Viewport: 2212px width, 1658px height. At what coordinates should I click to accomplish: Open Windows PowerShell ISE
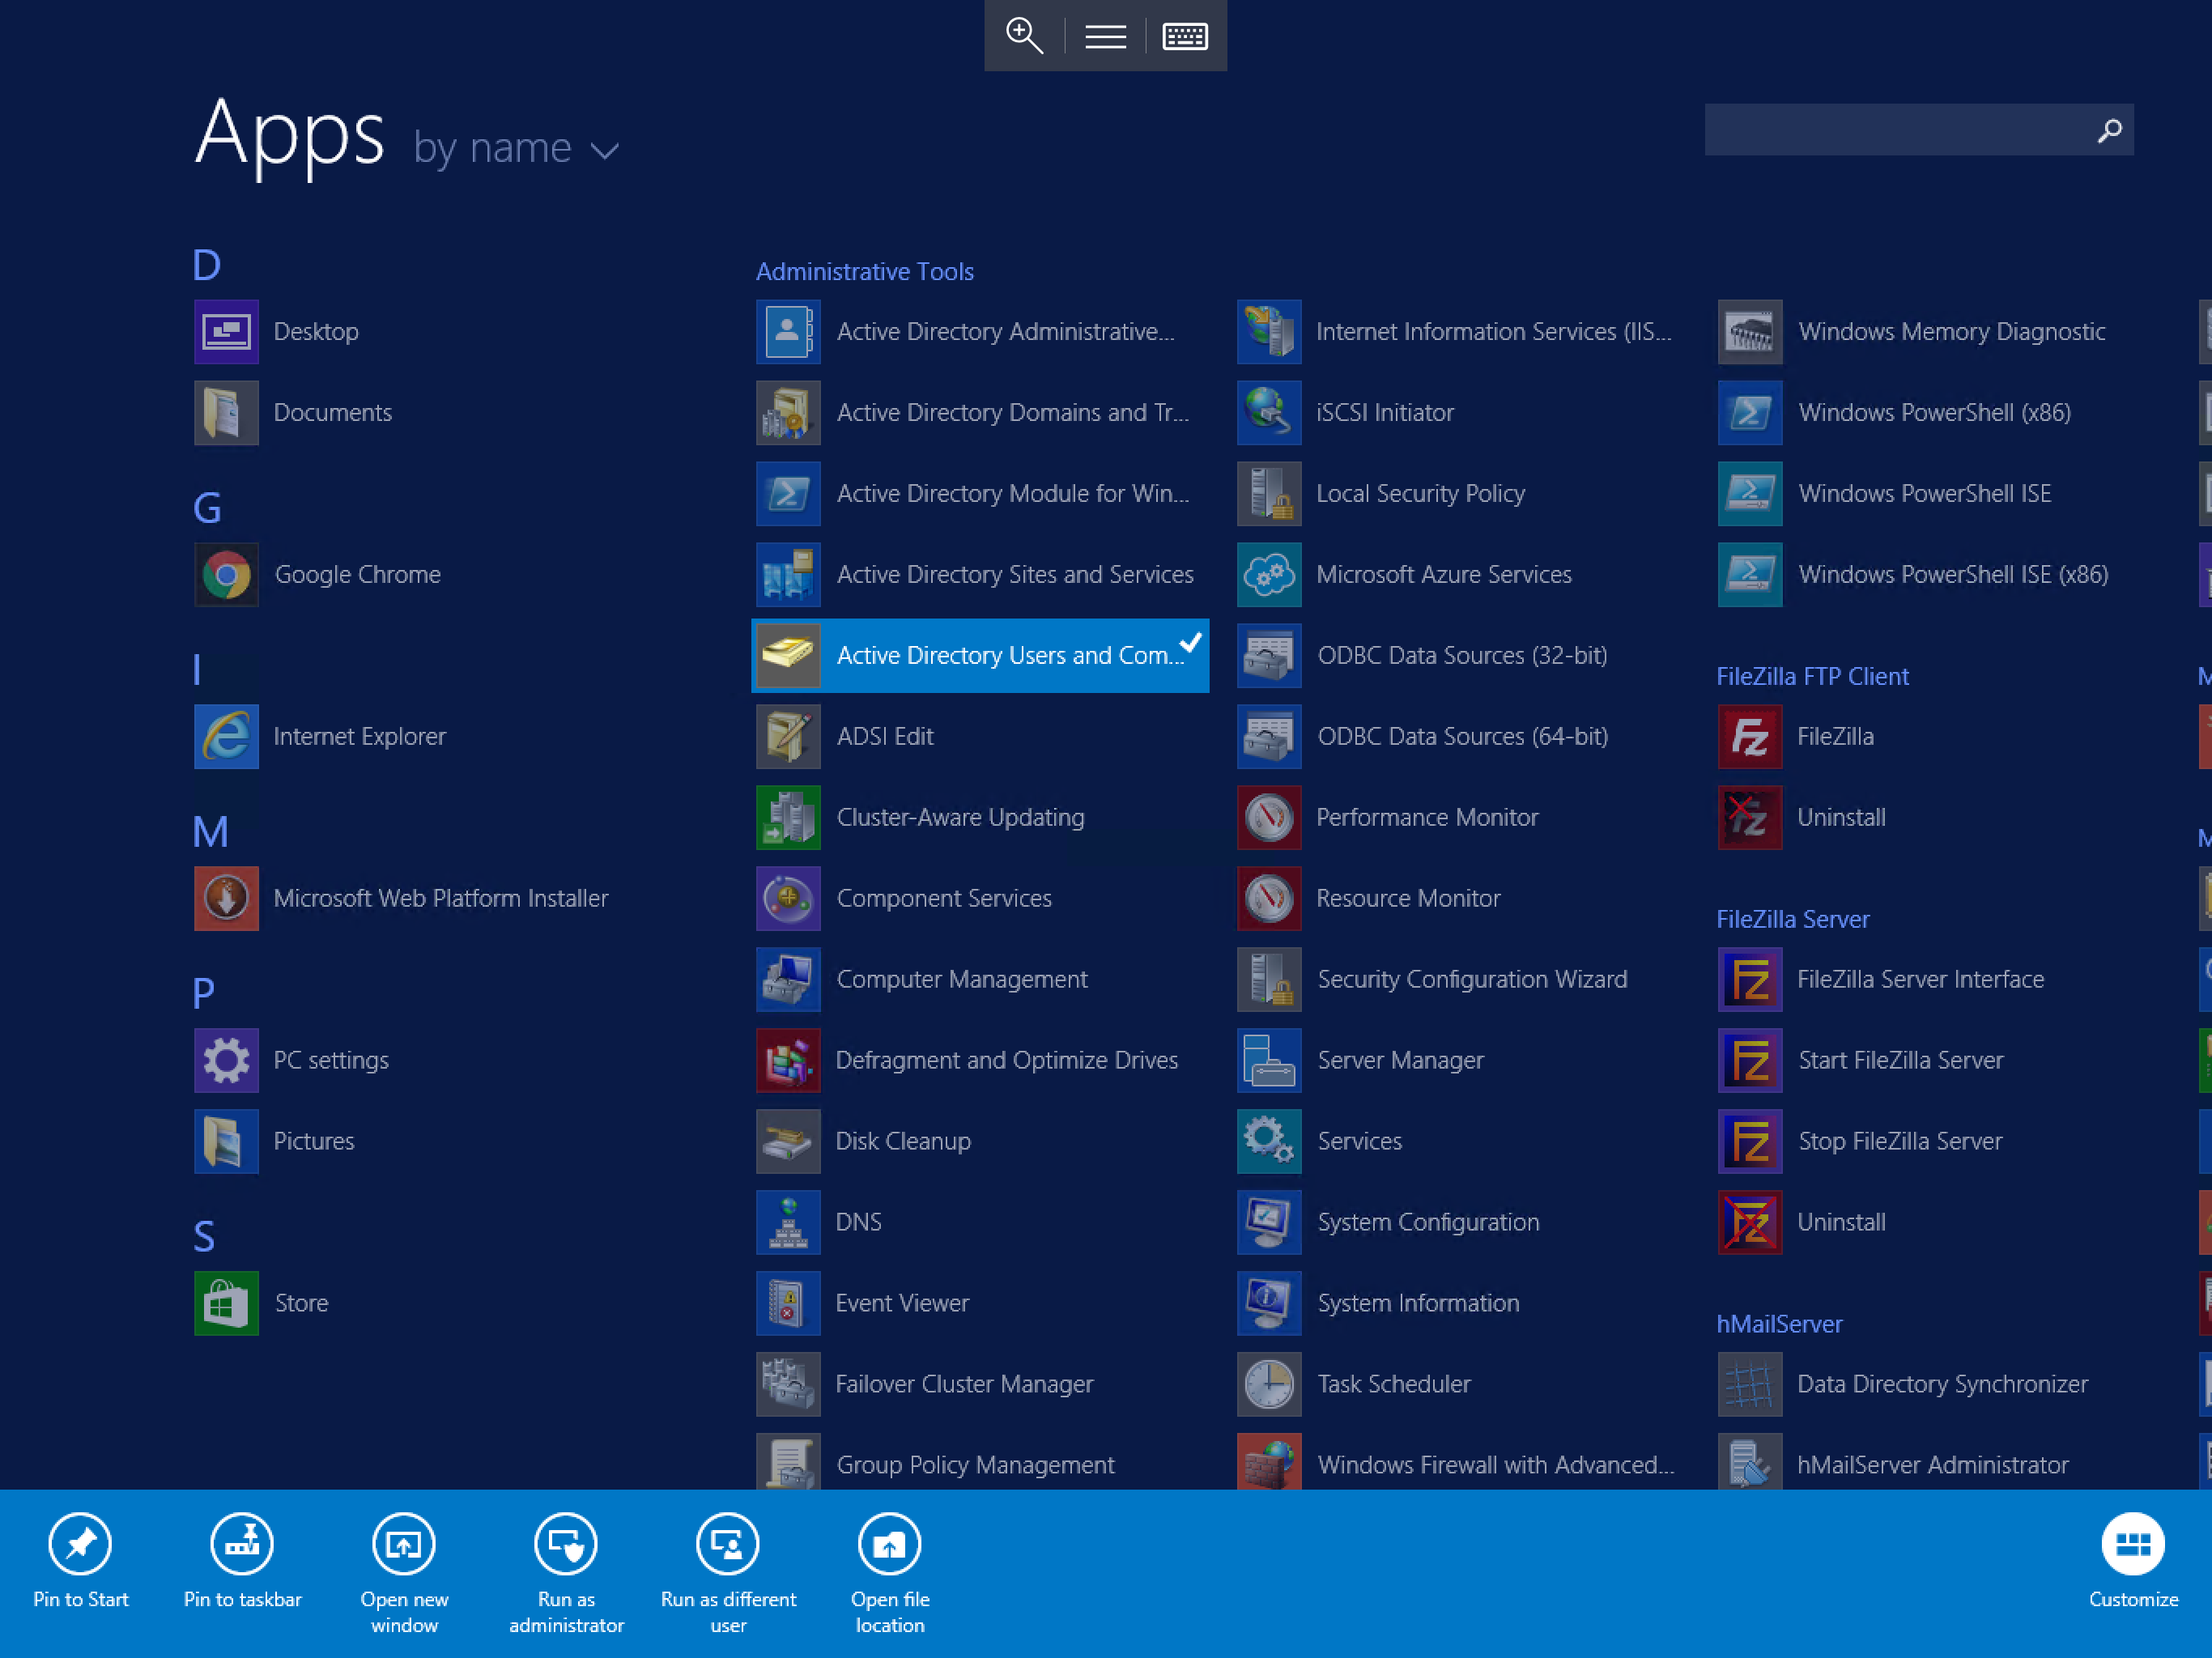click(x=1942, y=494)
